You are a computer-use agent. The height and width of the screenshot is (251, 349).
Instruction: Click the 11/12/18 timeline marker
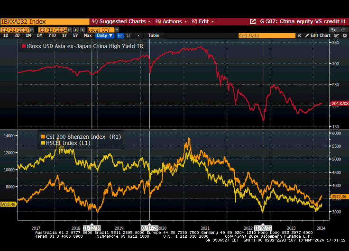tap(92, 228)
